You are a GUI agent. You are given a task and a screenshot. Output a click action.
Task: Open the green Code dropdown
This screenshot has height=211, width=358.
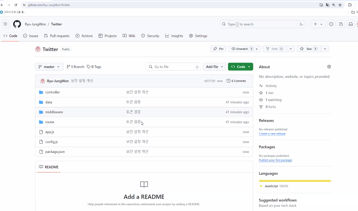point(241,67)
